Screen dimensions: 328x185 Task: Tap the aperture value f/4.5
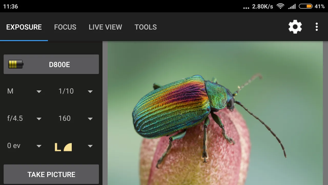[15, 118]
